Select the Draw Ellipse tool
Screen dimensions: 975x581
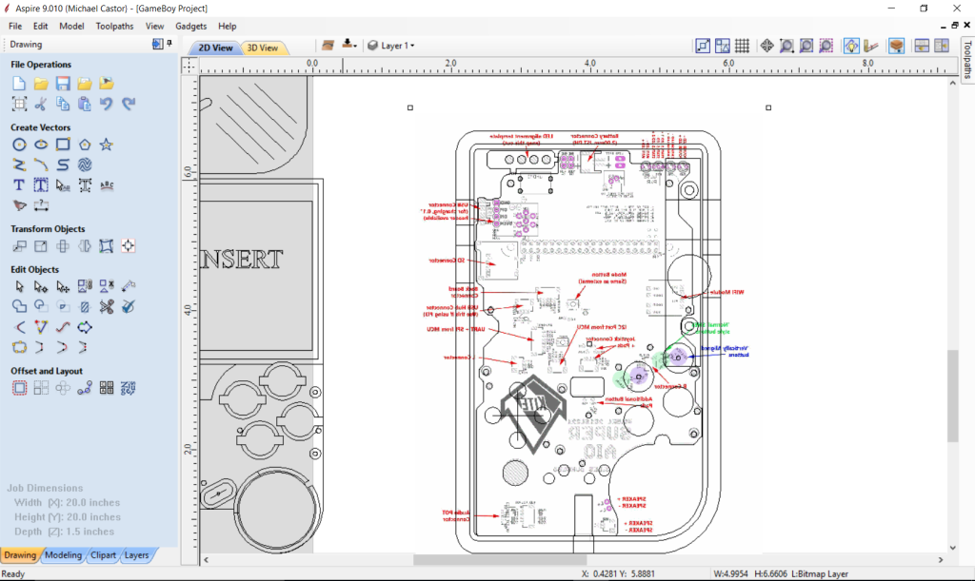pyautogui.click(x=41, y=145)
